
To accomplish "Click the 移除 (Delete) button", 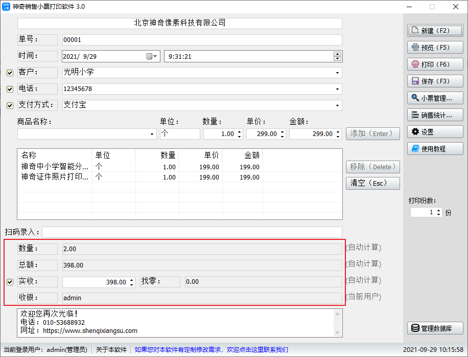I will point(373,167).
